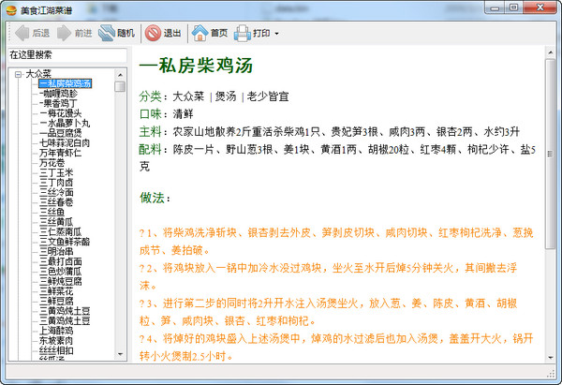Select 一梅花漫头 in the recipe tree
Screen dimensions: 562x385
(61, 113)
